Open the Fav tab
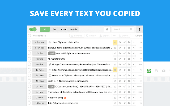 click(x=54, y=29)
